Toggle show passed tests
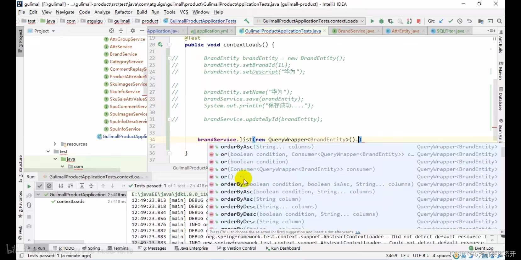The image size is (521, 260). [x=40, y=186]
